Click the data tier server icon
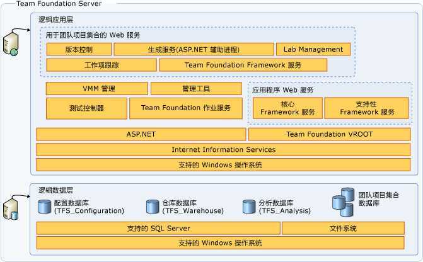Viewport: 423px width, 262px height. tap(11, 209)
